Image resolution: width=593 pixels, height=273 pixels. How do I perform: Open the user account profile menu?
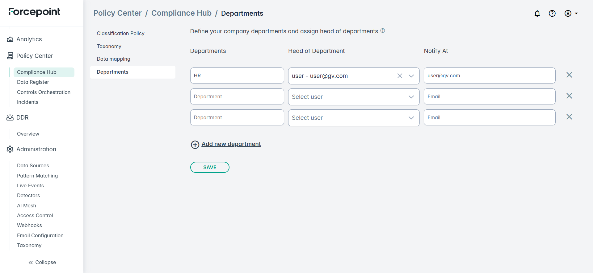571,13
